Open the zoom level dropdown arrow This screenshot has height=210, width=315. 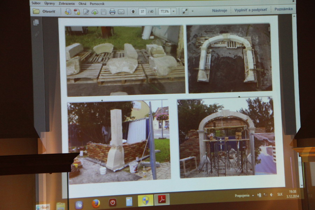coord(174,11)
